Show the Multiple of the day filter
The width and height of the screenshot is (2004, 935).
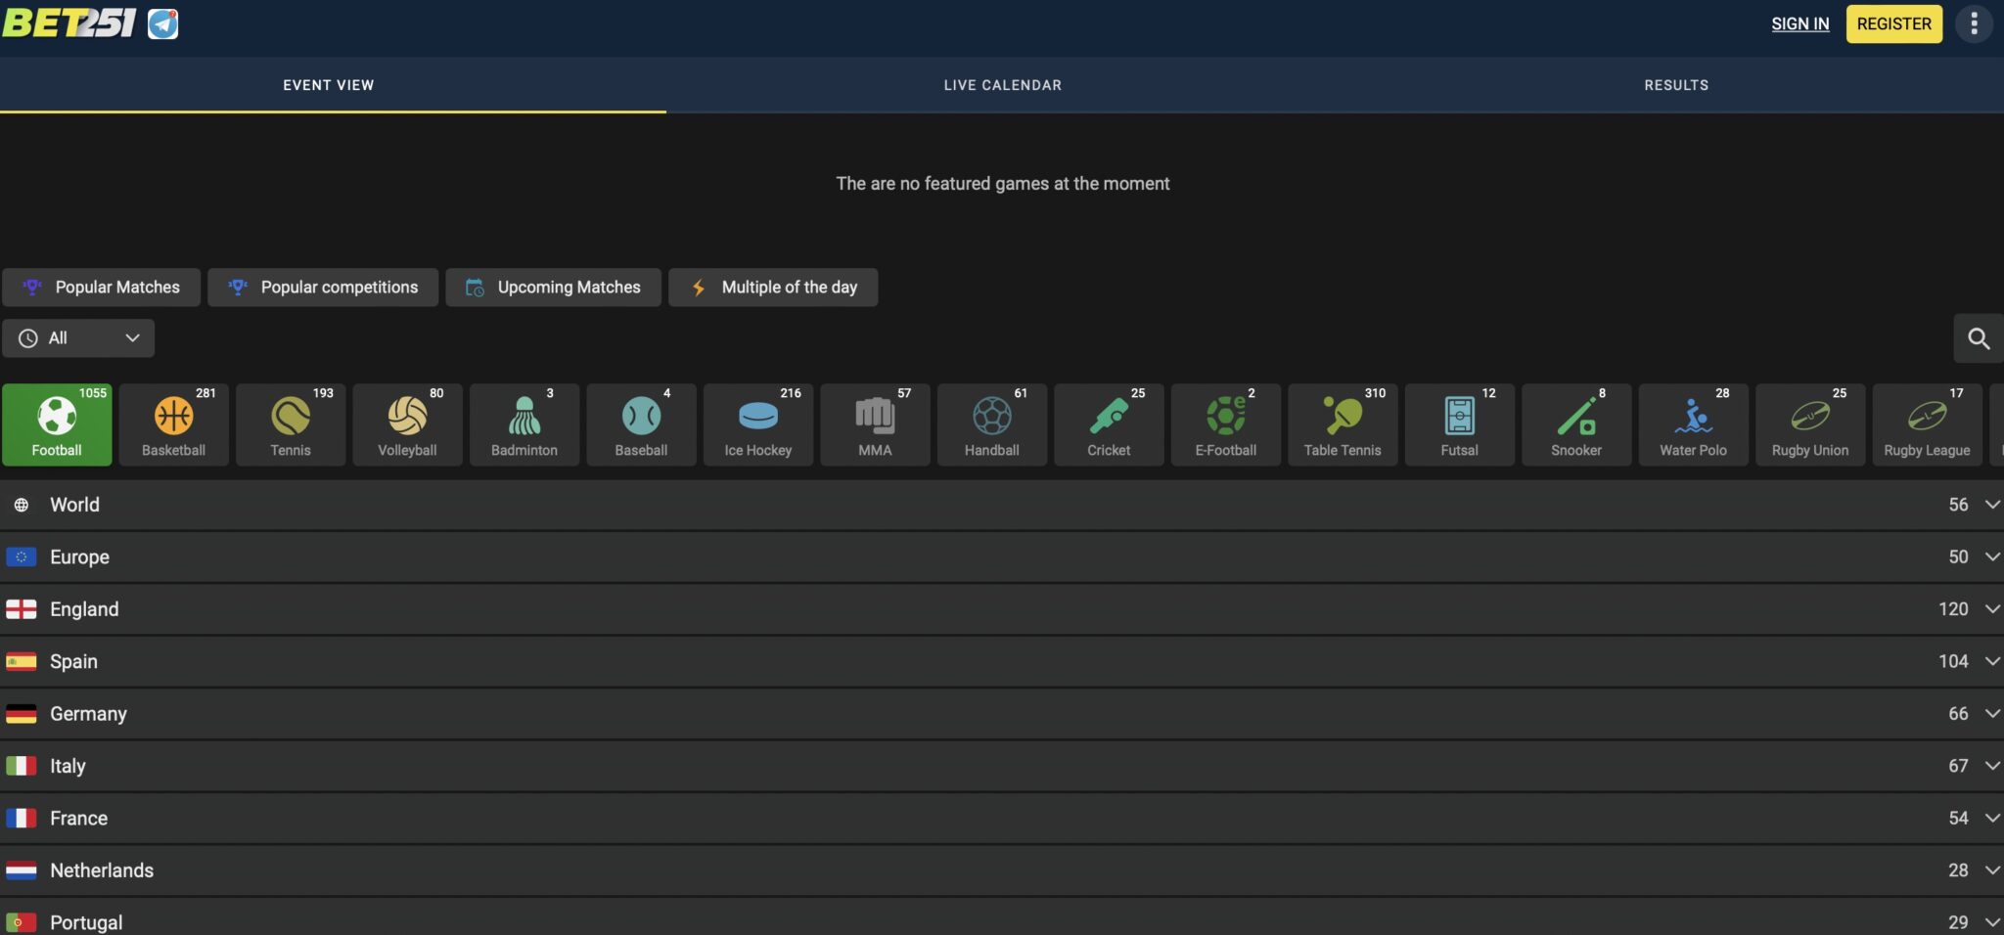773,288
